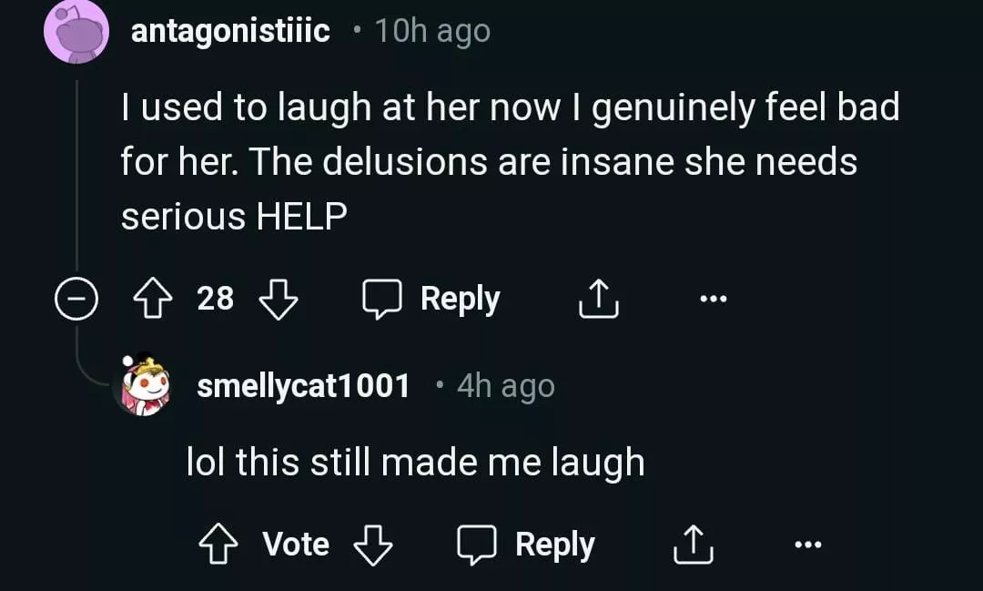Upvote smellycat1001's reply
The width and height of the screenshot is (983, 591).
(218, 545)
